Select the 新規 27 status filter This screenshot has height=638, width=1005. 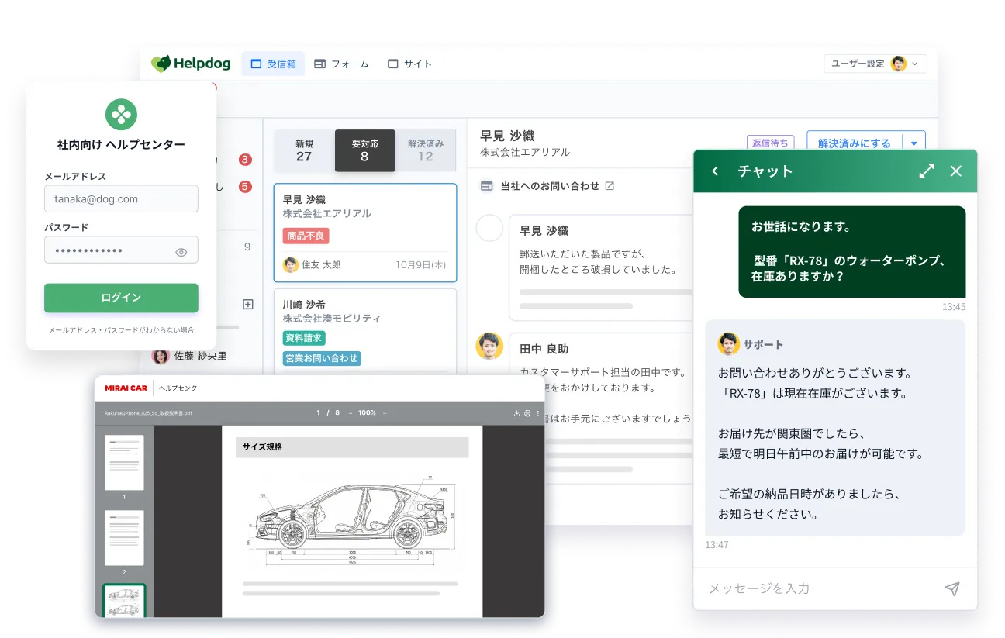(x=304, y=150)
